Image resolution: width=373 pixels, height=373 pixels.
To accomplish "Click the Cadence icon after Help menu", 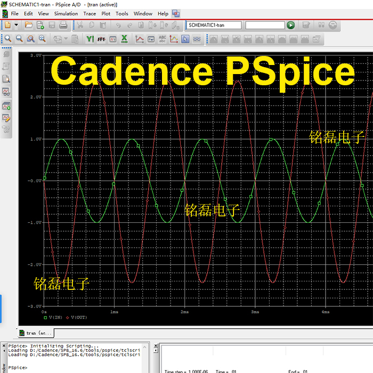I will pyautogui.click(x=176, y=13).
